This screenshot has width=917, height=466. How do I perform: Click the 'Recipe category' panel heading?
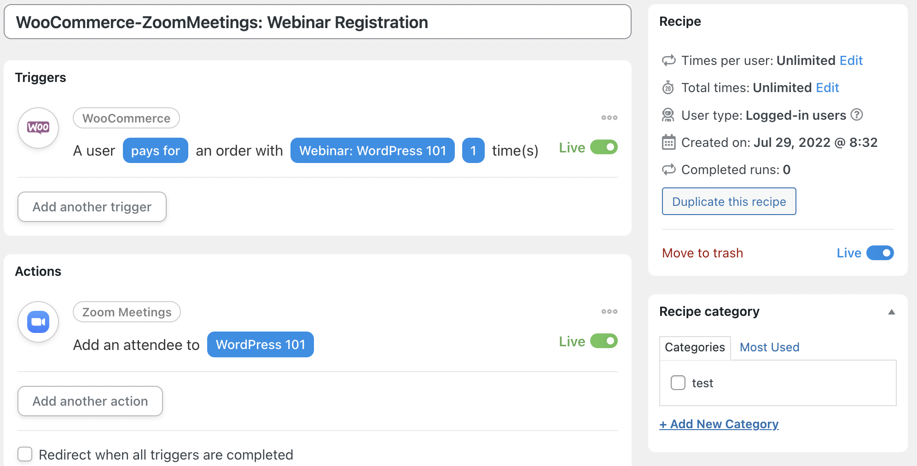click(709, 312)
